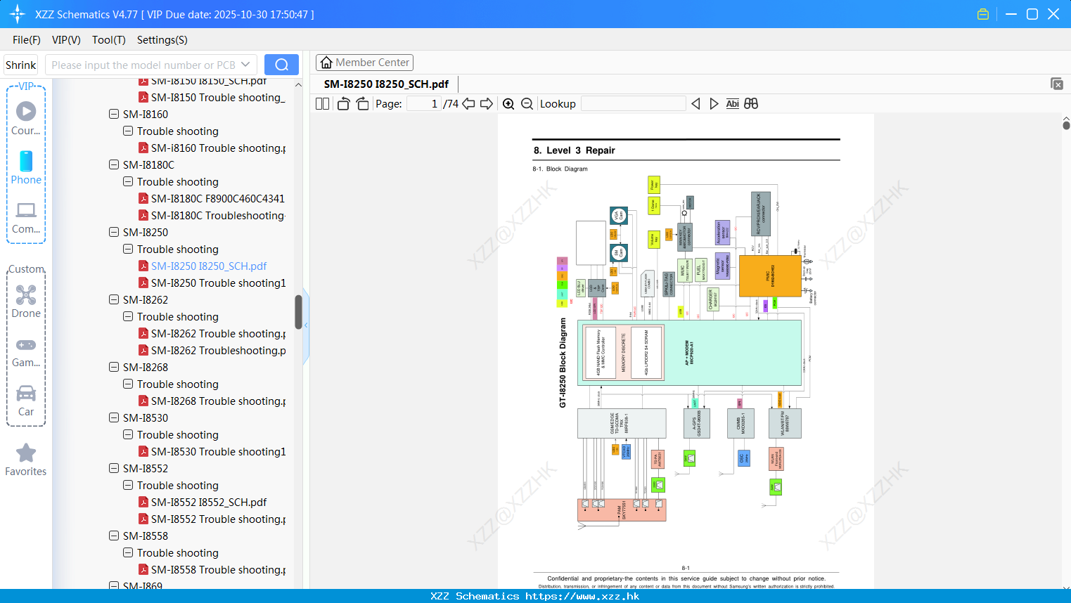Viewport: 1071px width, 603px height.
Task: Open the VIP(V) menu
Action: 66,40
